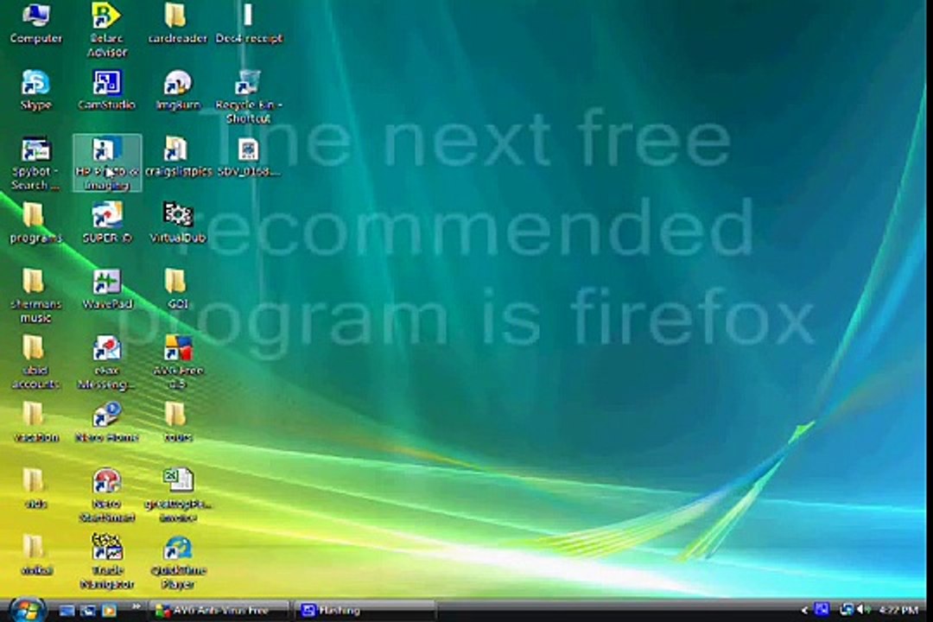933x622 pixels.
Task: Open the Computer desktop icon
Action: 35,24
